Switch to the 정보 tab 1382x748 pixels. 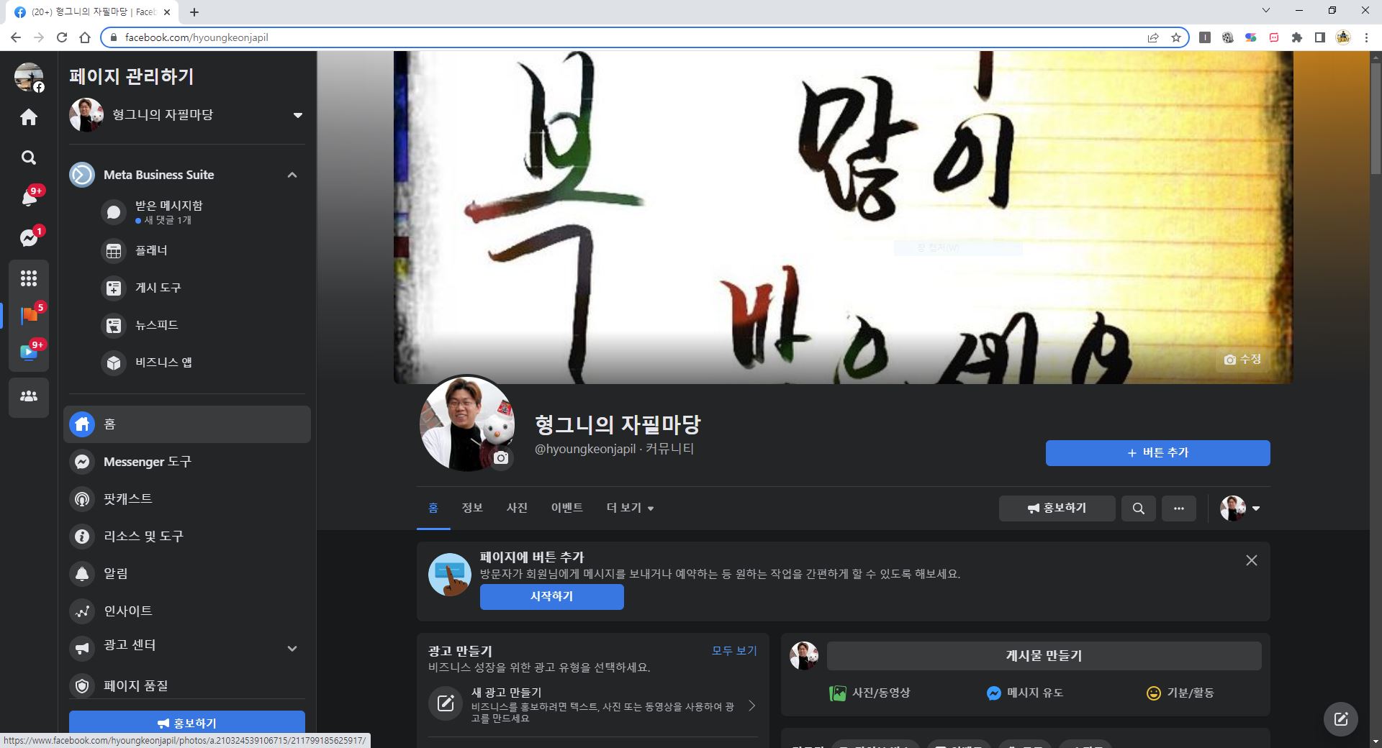tap(472, 508)
